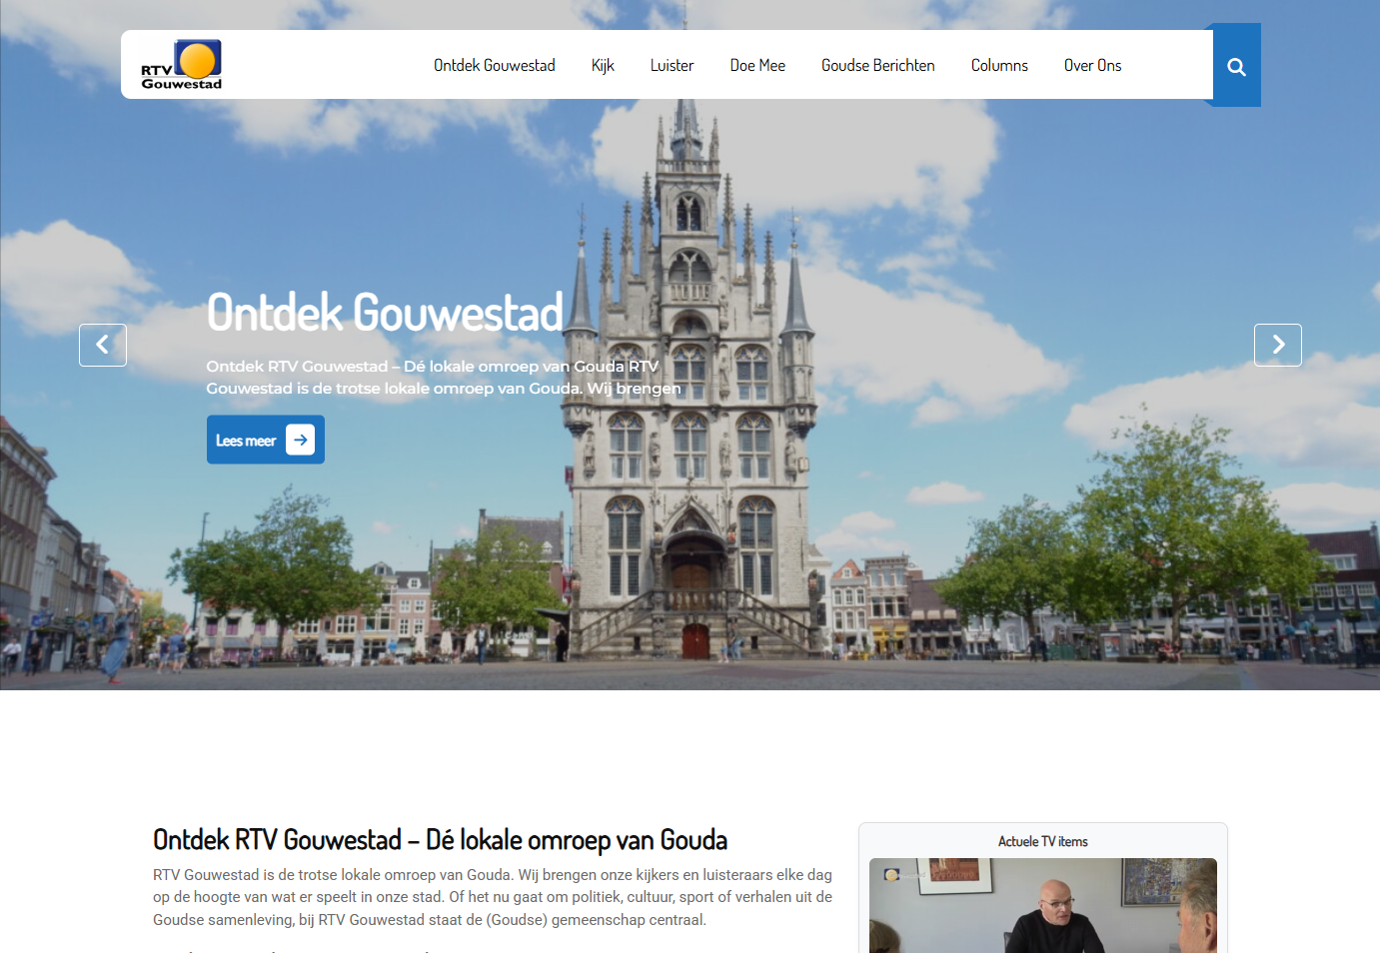Click the paragraph starting 'RTV Gouwestad is de trotse'

click(493, 897)
